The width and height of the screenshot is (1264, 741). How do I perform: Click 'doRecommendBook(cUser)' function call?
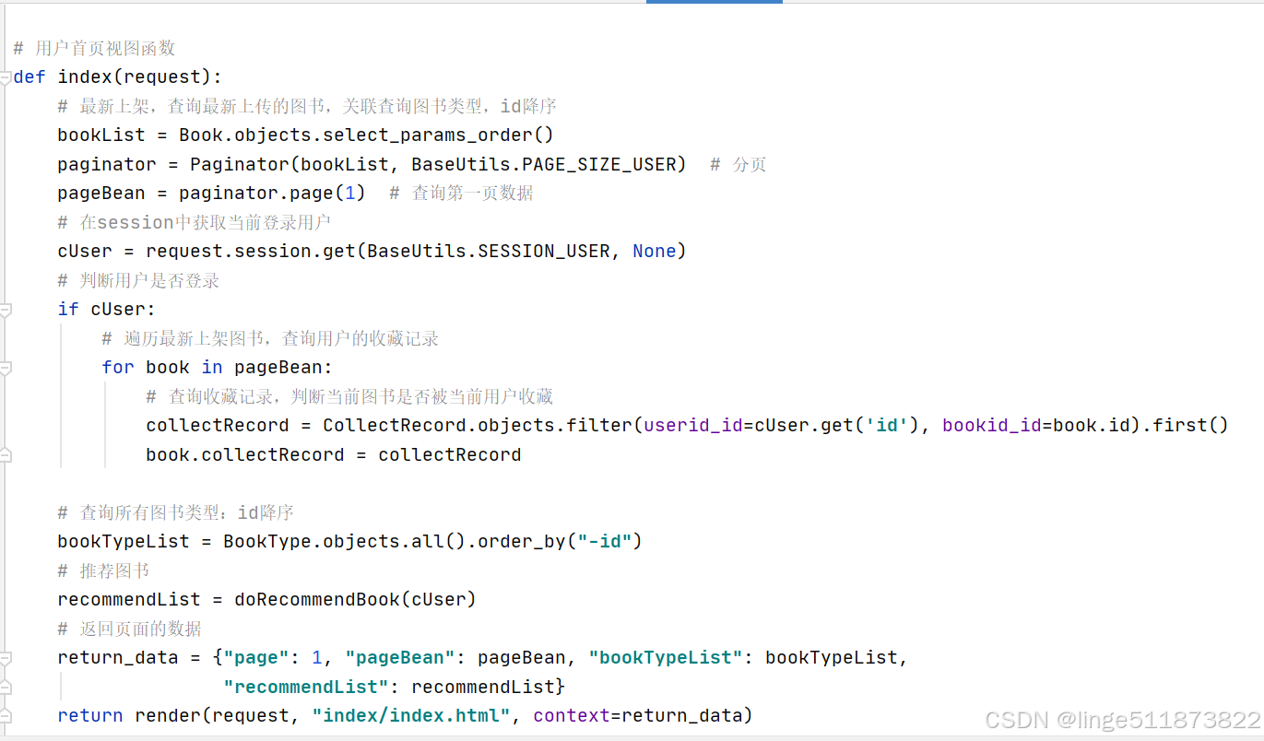pos(355,599)
